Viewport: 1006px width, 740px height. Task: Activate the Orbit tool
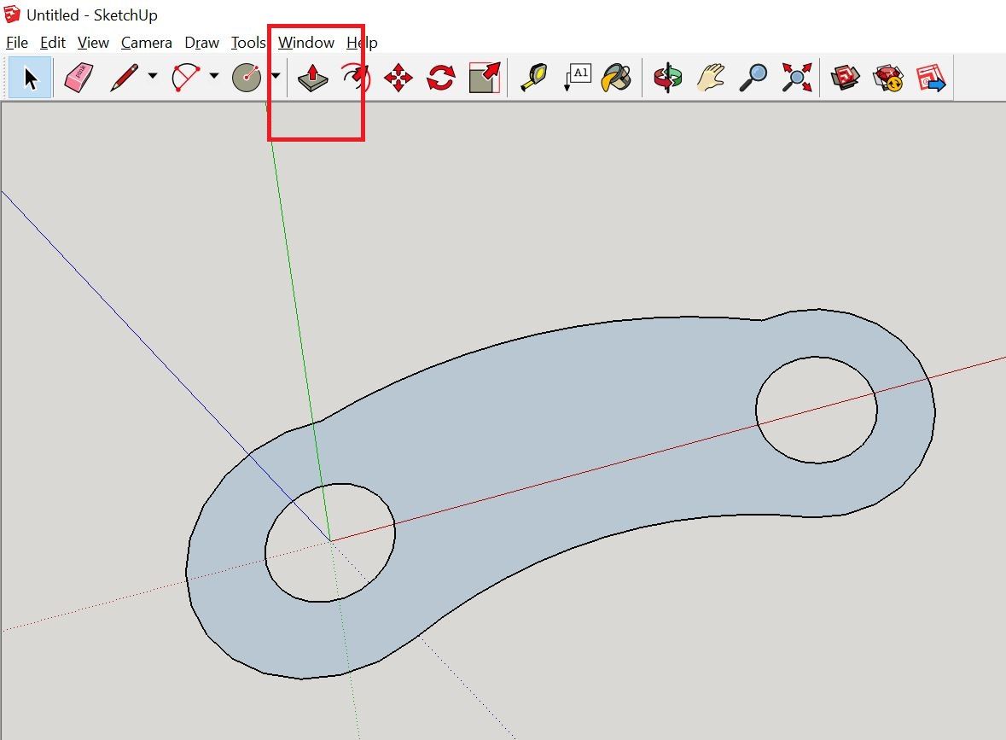[668, 78]
